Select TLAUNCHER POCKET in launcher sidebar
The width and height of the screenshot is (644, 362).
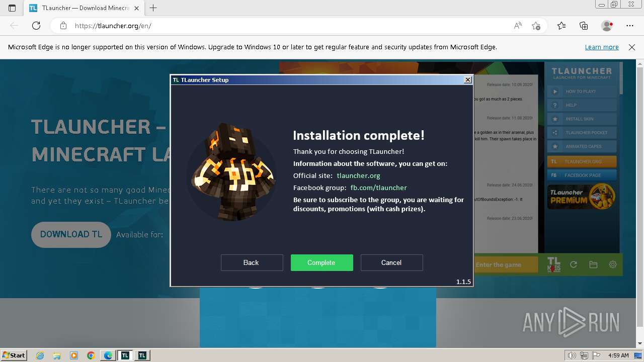[x=582, y=133]
